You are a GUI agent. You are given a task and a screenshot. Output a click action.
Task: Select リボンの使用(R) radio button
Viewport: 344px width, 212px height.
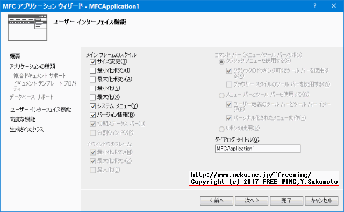[x=221, y=129]
